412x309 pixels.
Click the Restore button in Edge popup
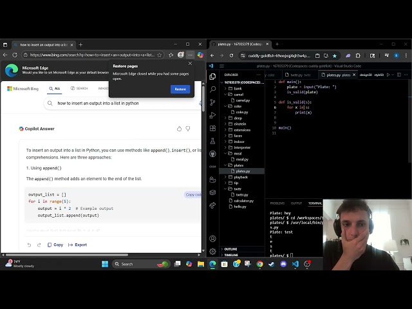pos(180,89)
